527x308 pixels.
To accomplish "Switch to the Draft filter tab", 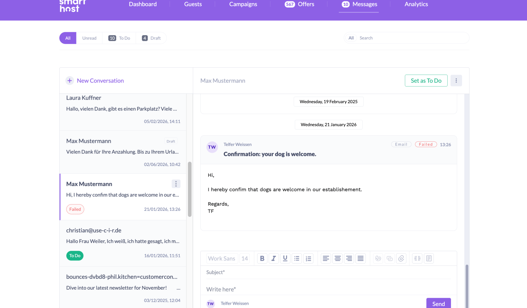I will coord(151,38).
